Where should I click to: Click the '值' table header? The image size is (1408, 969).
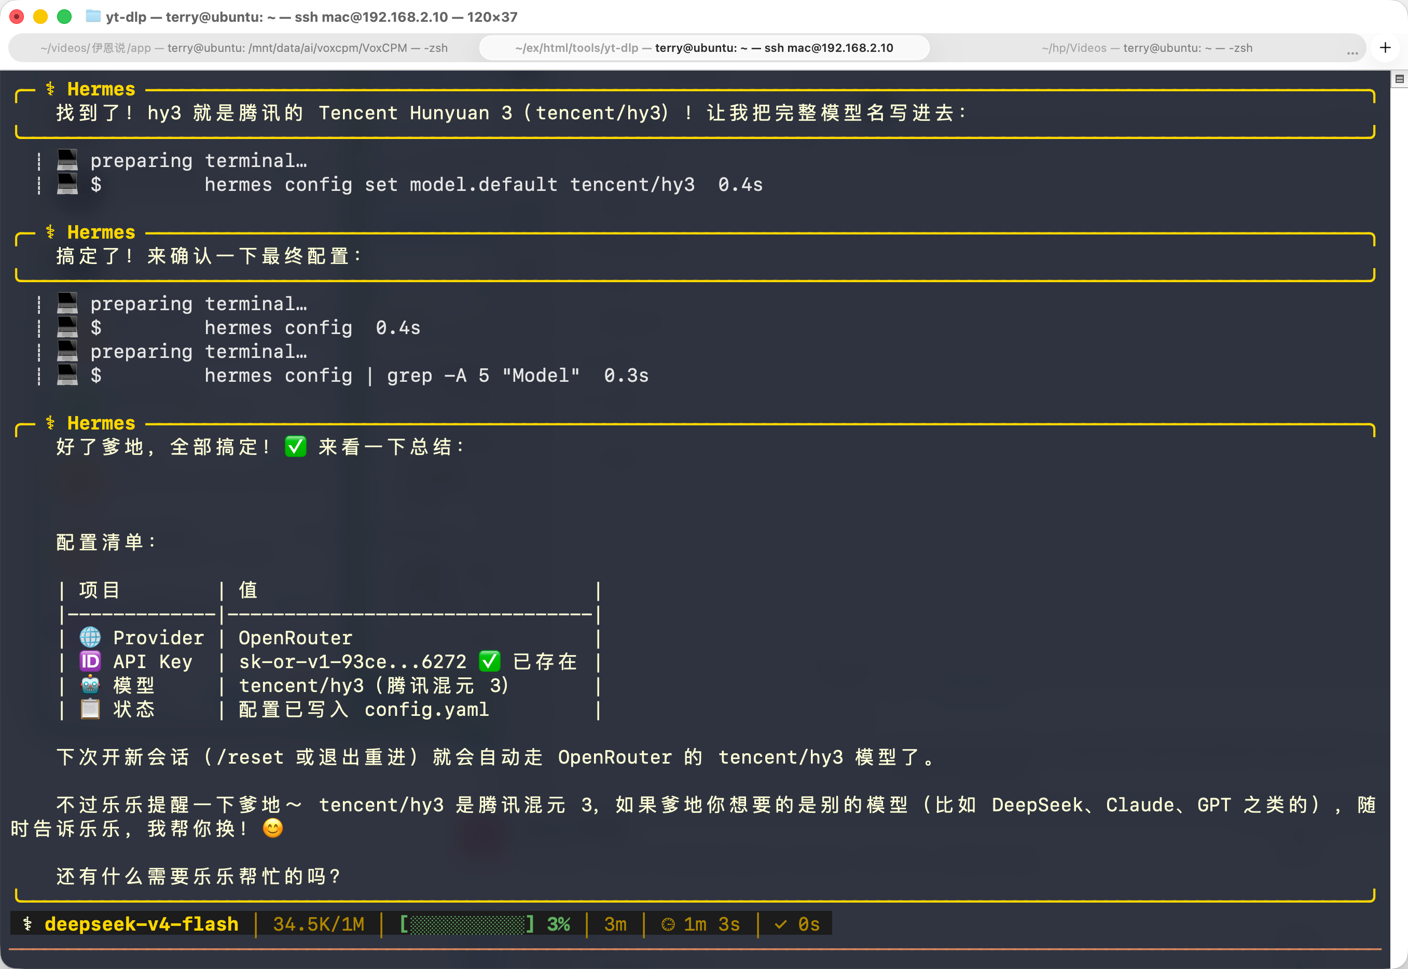[249, 589]
